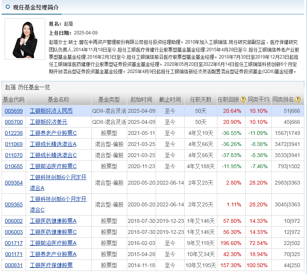Click the 基金代码 column header

coord(14,99)
